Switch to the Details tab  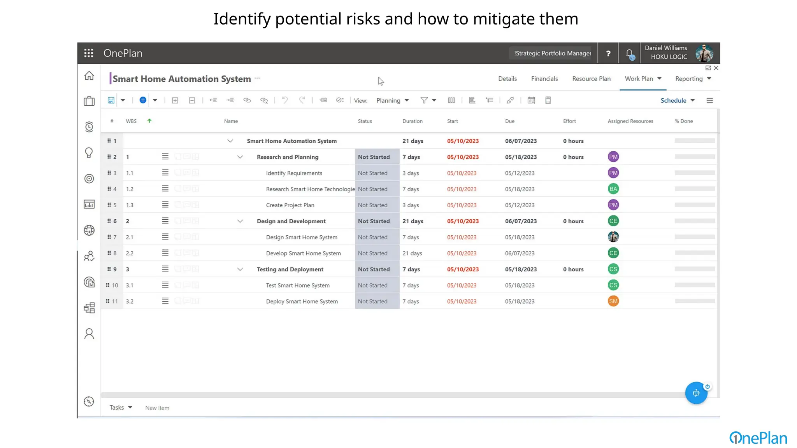tap(507, 79)
